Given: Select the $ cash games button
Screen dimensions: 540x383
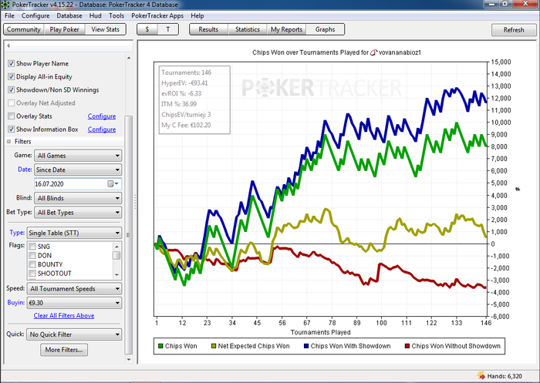Looking at the screenshot, I should (147, 29).
